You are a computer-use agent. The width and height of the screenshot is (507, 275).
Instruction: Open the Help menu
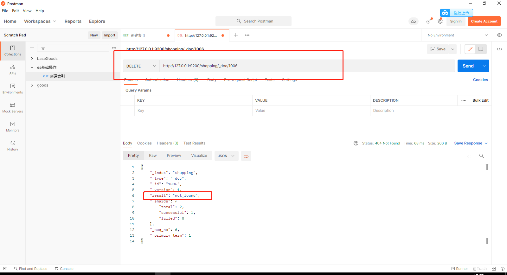coord(40,10)
